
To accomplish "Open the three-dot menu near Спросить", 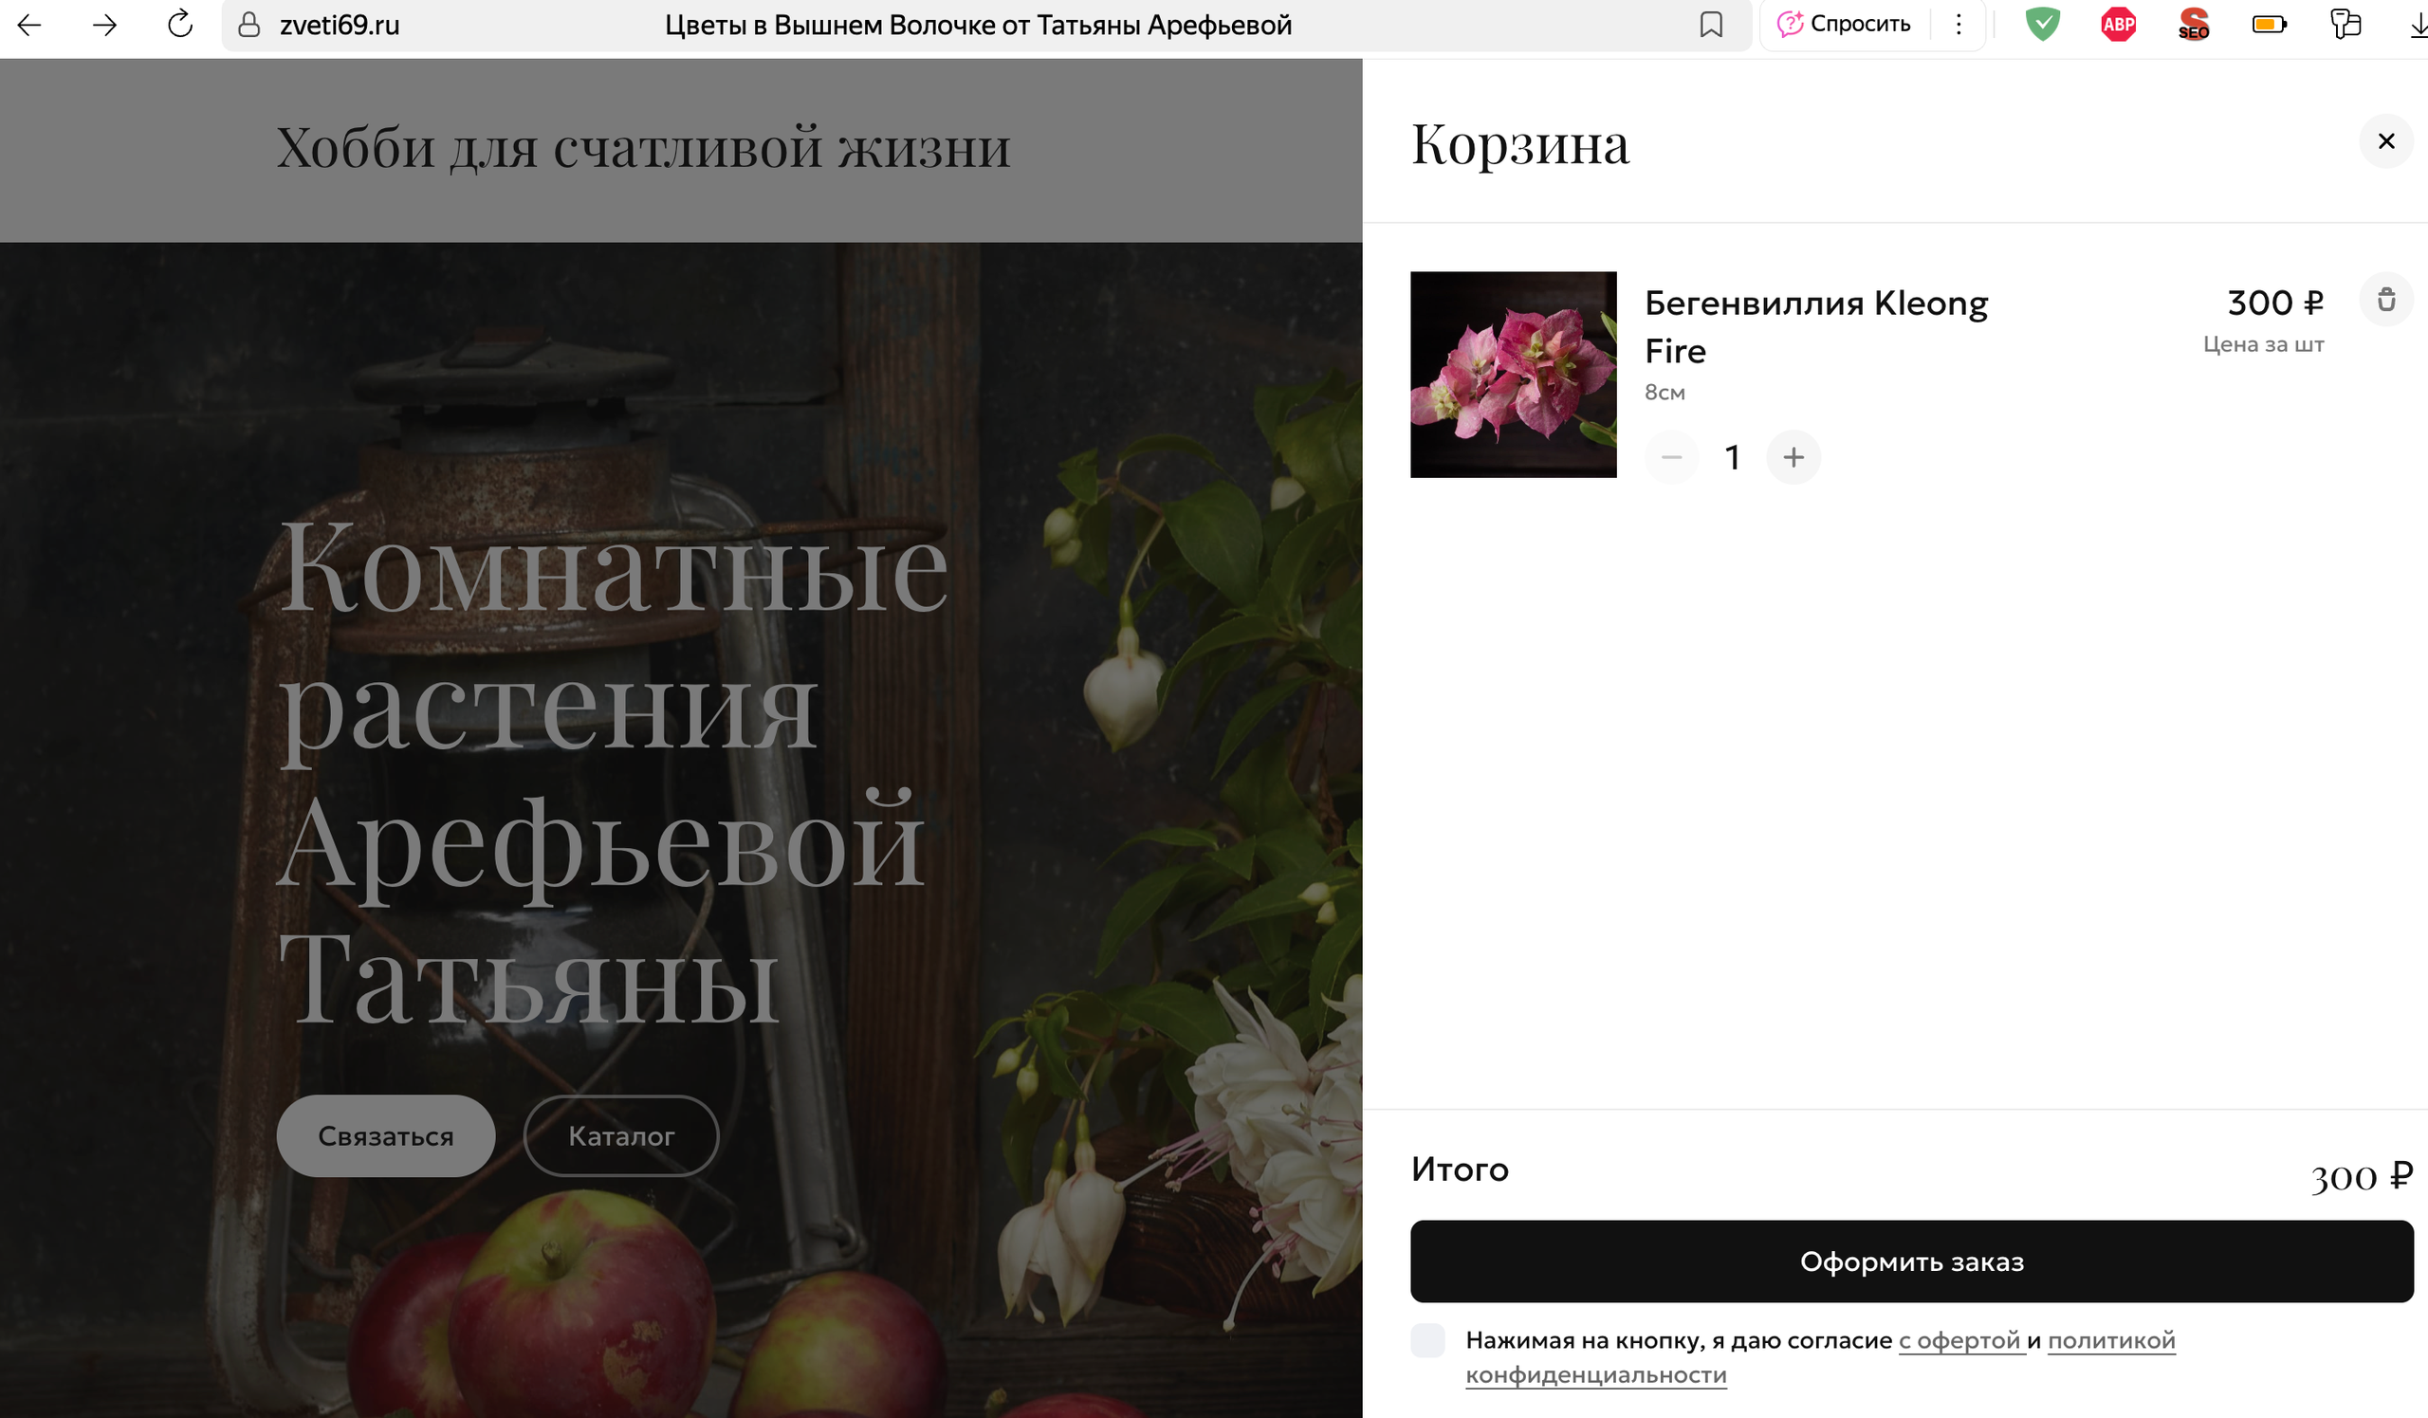I will pos(1958,25).
